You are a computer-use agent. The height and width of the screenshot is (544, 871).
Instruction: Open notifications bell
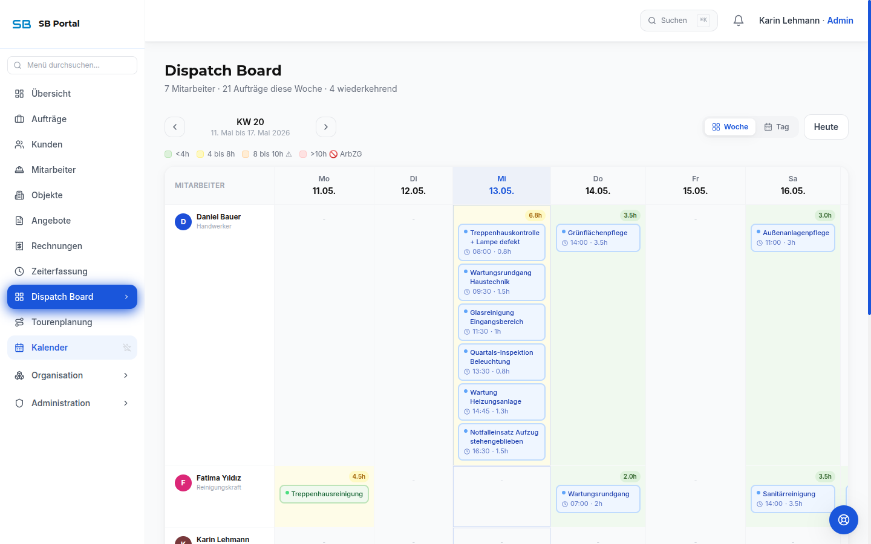tap(739, 21)
